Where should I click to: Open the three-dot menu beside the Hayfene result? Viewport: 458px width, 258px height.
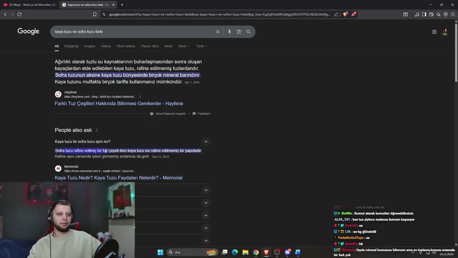pyautogui.click(x=140, y=97)
